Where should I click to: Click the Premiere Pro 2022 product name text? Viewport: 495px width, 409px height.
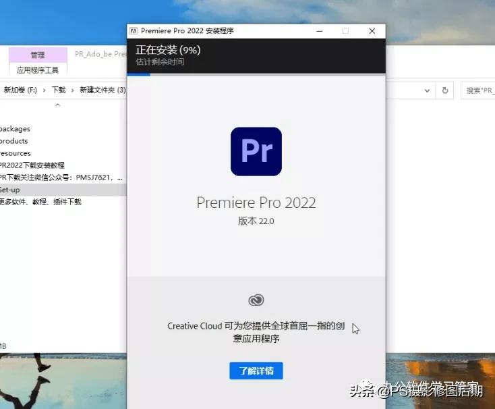(256, 202)
